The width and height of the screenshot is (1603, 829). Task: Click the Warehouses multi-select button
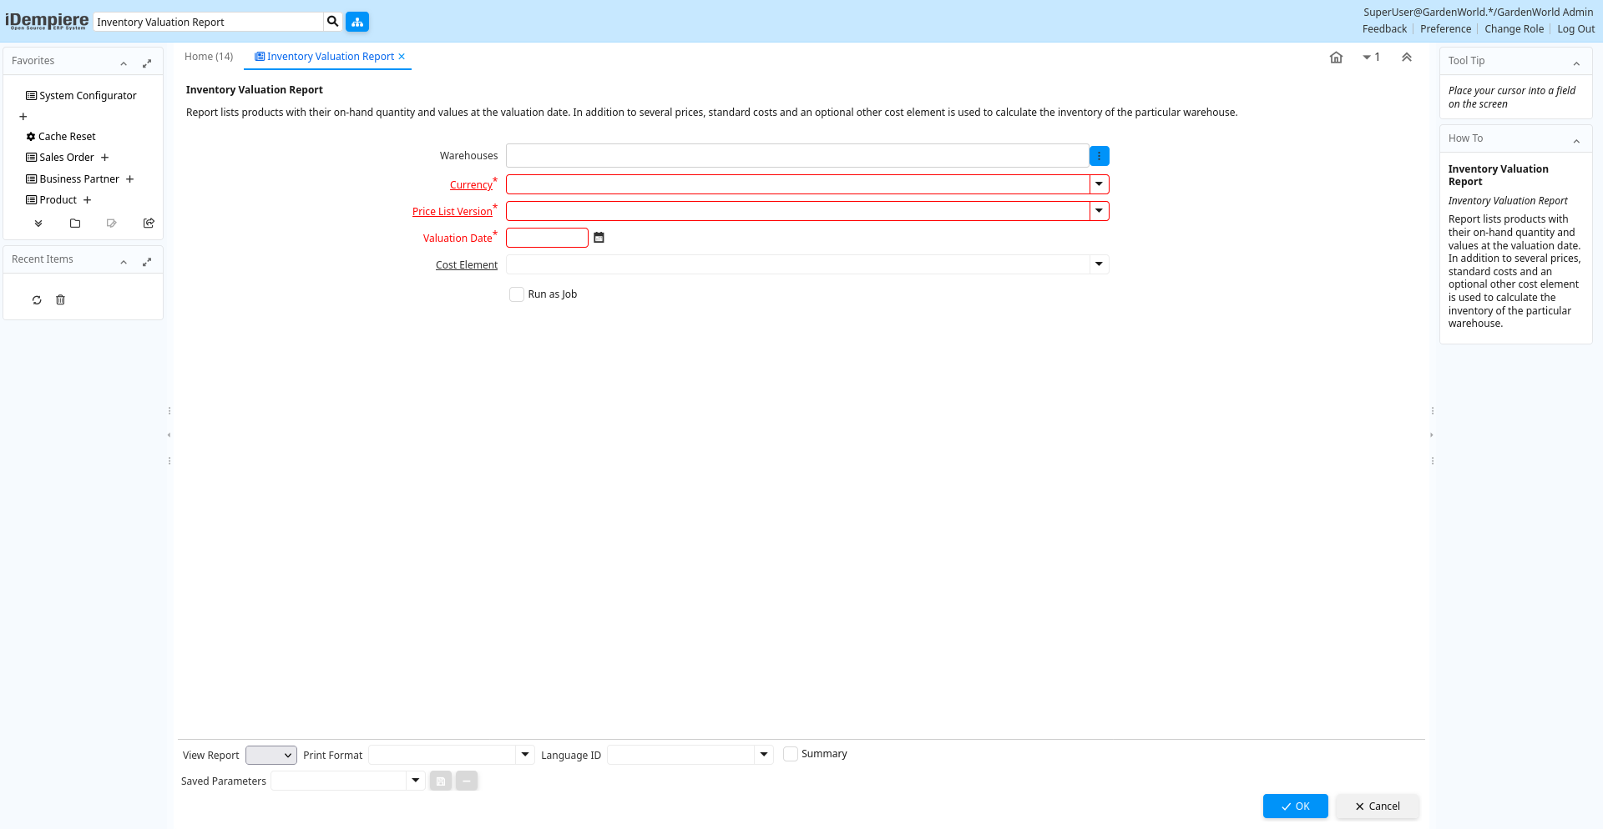pos(1099,156)
